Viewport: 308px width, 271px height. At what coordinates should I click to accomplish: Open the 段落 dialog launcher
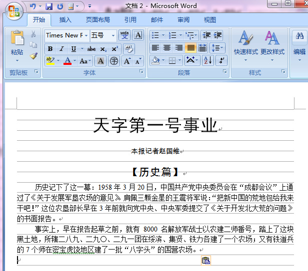pyautogui.click(x=224, y=71)
